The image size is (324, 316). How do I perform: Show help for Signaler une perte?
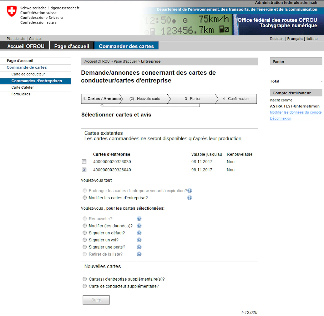pos(139,247)
